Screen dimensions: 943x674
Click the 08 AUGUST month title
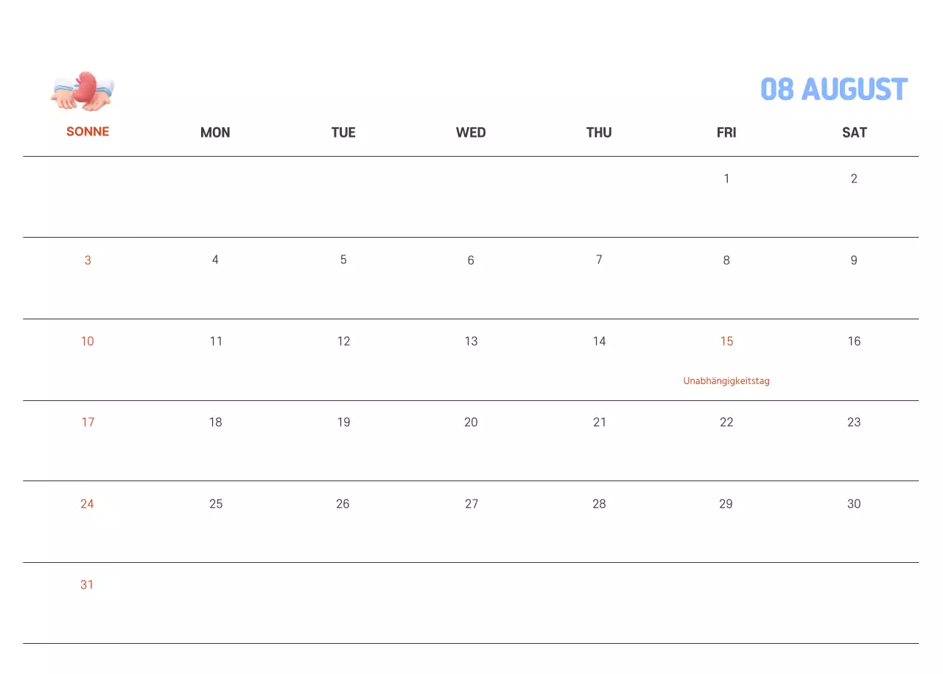833,90
